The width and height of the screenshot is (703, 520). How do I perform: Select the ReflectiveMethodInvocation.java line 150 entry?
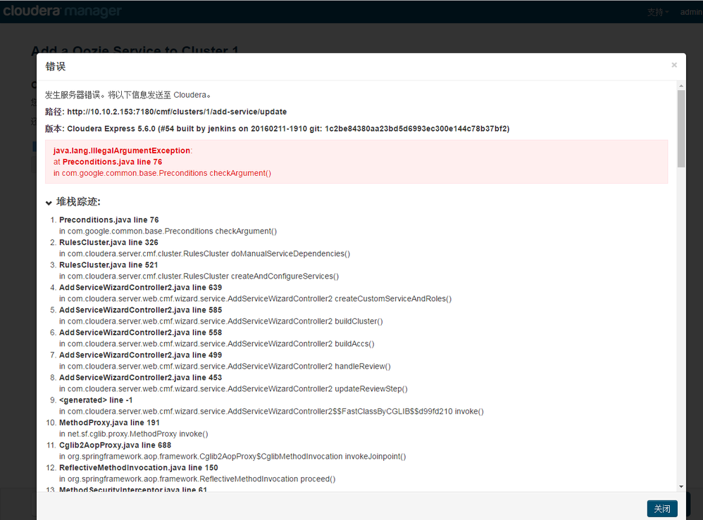point(138,468)
